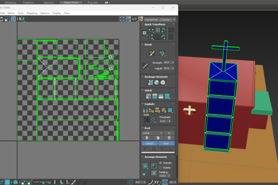Click the Detach button
Viewport: 278px width, 185px height.
coord(150,143)
